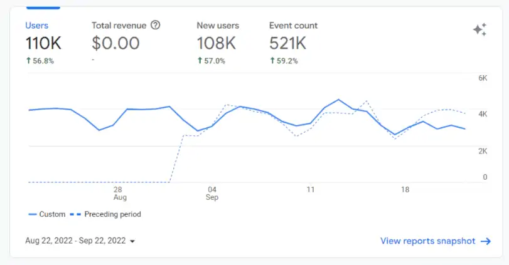
Task: Open the Aug 22 - Sep 22 date range dropdown
Action: 75,241
